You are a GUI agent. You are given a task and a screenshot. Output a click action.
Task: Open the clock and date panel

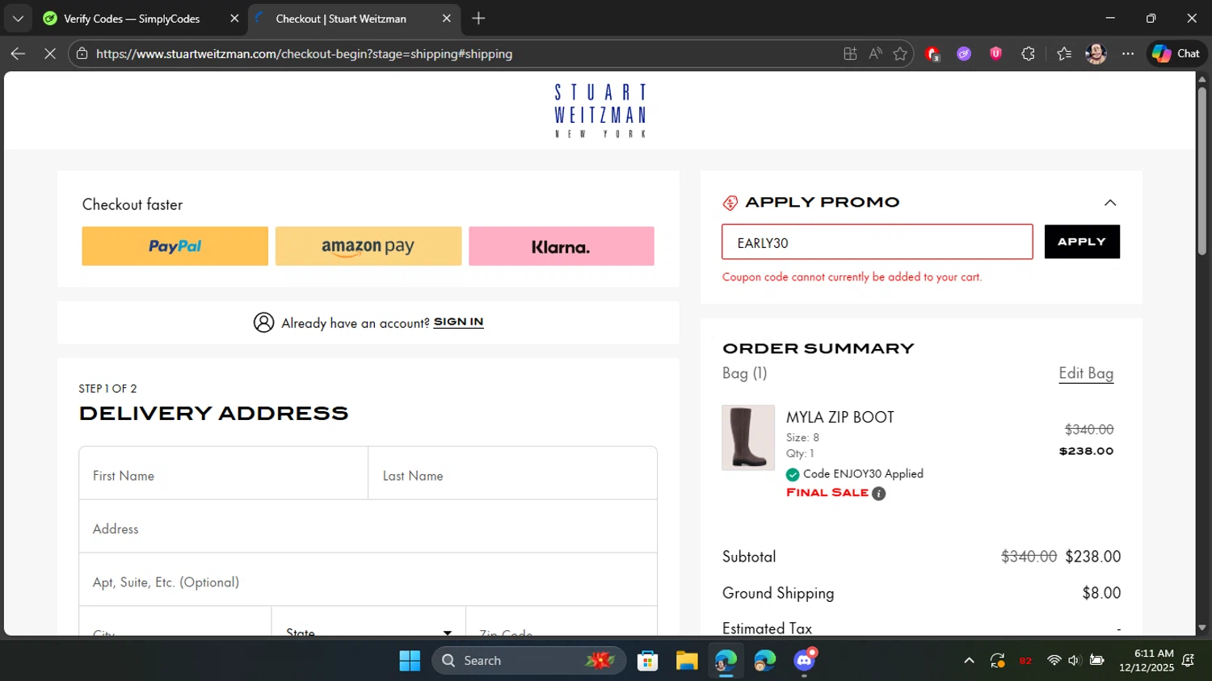1147,661
